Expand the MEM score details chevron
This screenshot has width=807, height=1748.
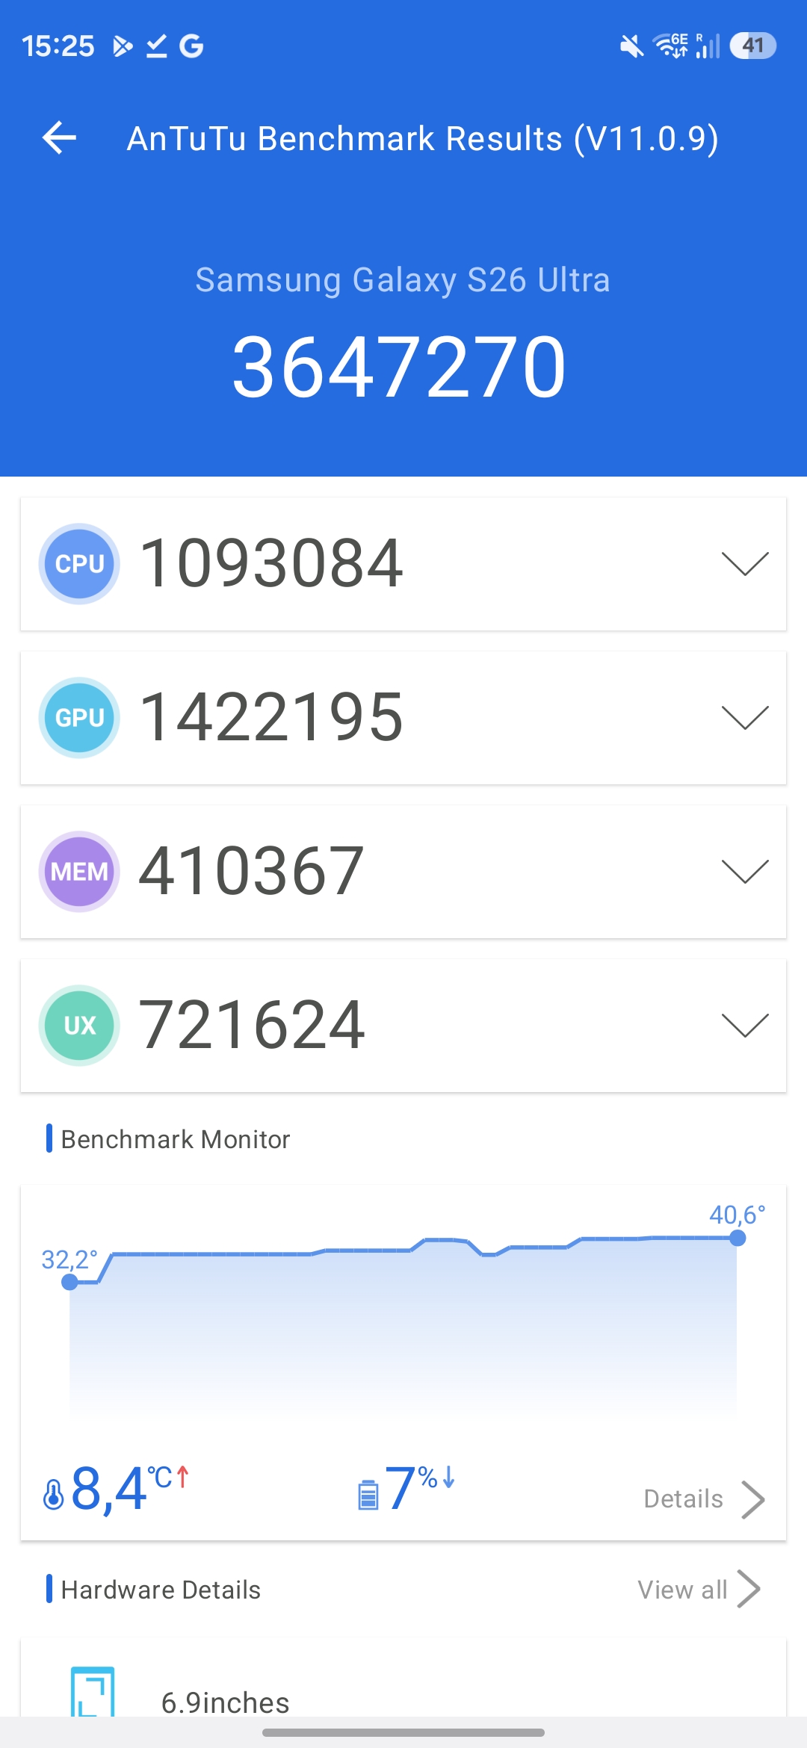pos(745,872)
